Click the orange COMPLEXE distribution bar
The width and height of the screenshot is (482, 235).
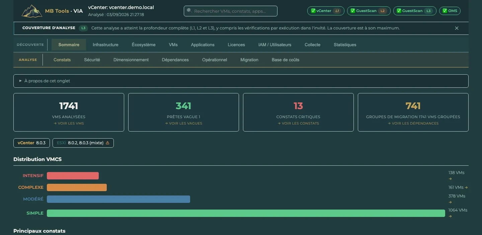tap(77, 187)
